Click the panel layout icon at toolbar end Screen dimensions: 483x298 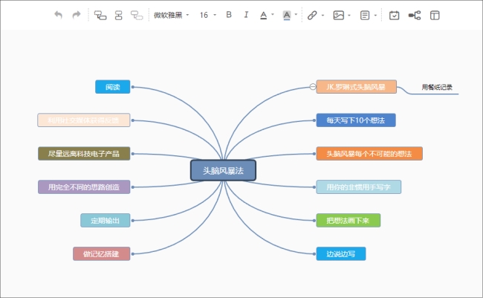(x=435, y=15)
